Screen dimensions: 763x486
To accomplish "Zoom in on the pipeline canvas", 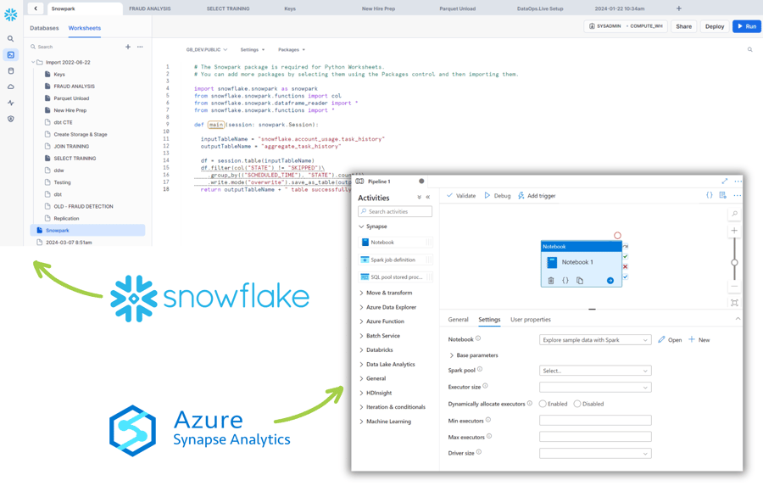I will click(x=734, y=231).
